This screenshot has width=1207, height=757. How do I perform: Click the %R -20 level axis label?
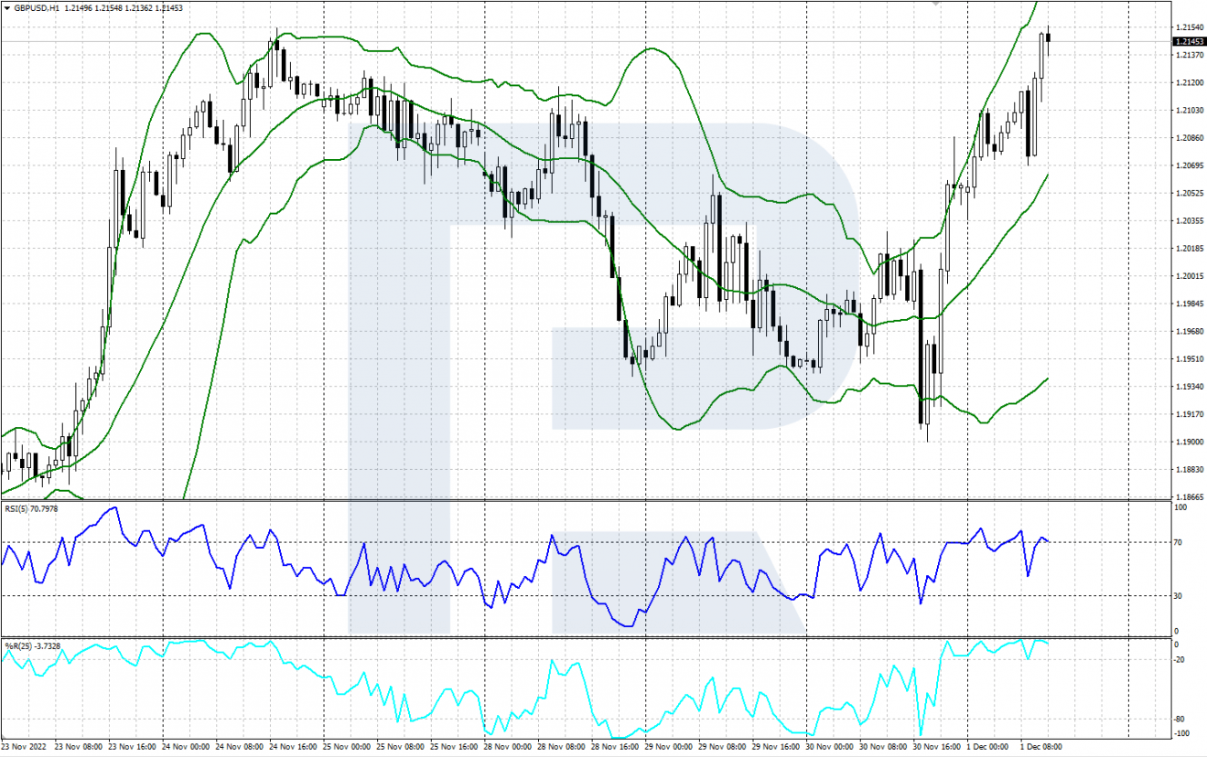[1180, 659]
